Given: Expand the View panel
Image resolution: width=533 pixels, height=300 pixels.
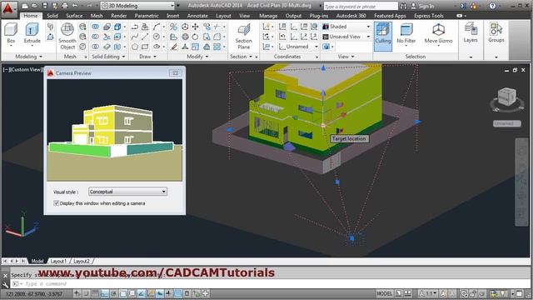Looking at the screenshot, I should pos(346,57).
